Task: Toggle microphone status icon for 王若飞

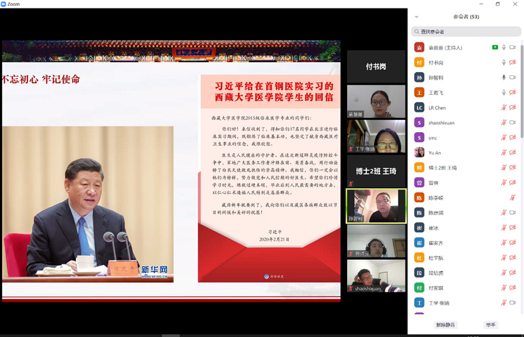Action: (504, 92)
